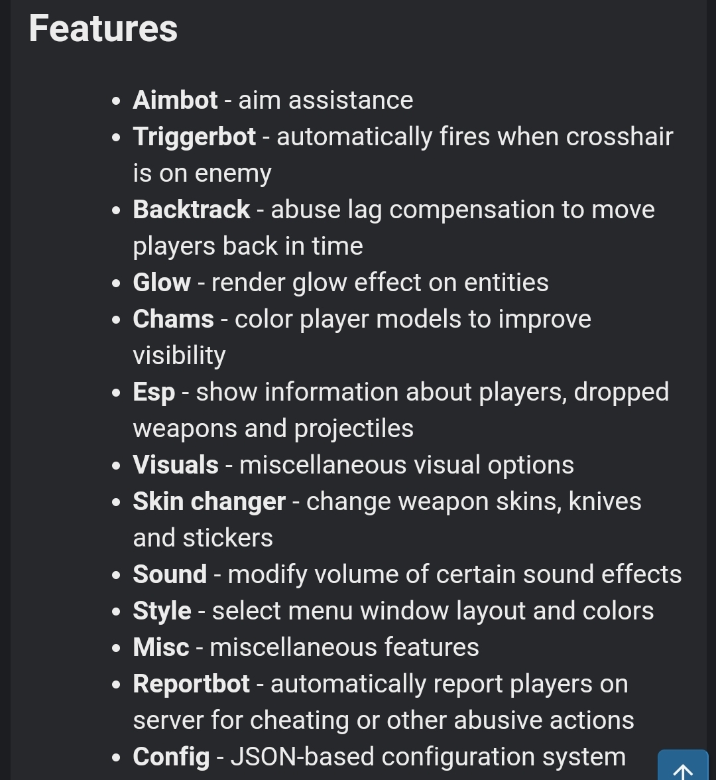This screenshot has height=780, width=716.
Task: Click the text 'miscellaneous visual options'
Action: pos(407,465)
